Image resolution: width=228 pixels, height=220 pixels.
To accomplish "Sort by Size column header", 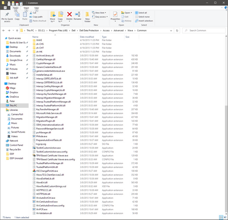I will pyautogui.click(x=127, y=37).
